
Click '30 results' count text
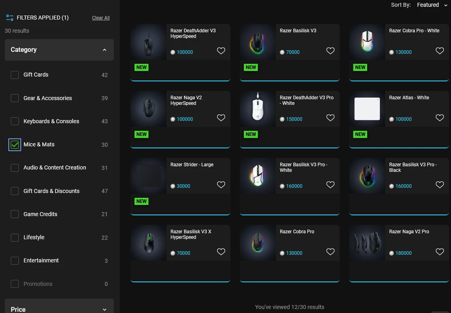(17, 31)
